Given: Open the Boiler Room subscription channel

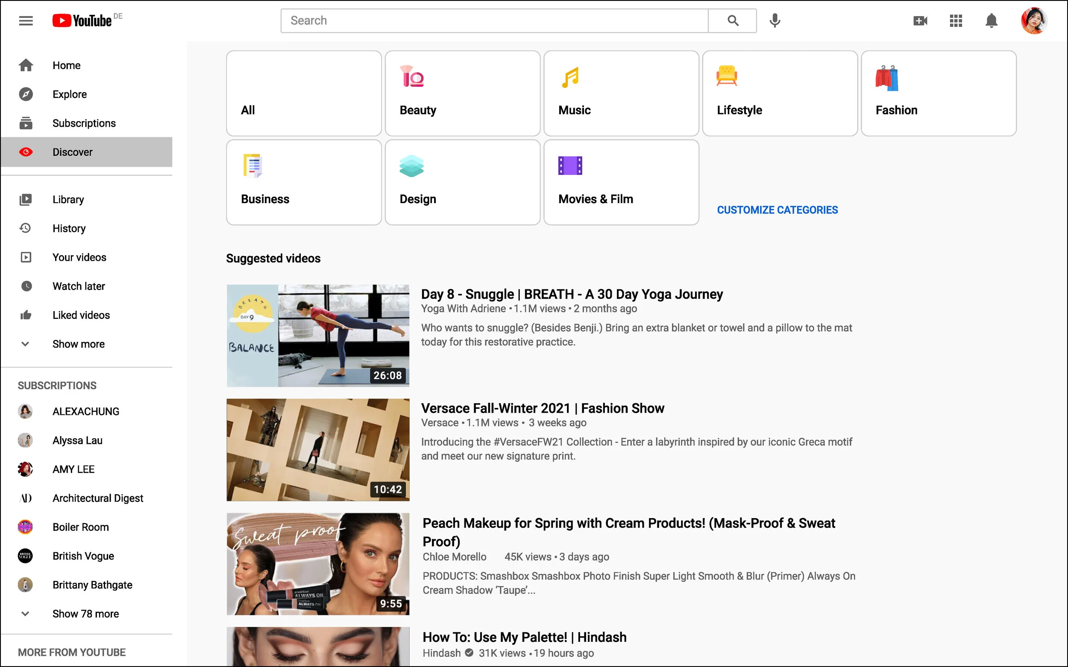Looking at the screenshot, I should (80, 527).
